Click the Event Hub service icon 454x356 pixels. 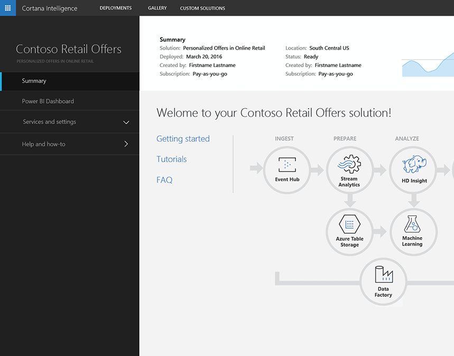[x=287, y=165]
